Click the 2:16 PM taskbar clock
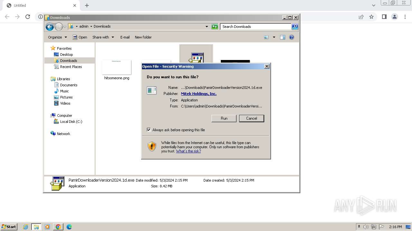The width and height of the screenshot is (412, 231). tap(395, 227)
